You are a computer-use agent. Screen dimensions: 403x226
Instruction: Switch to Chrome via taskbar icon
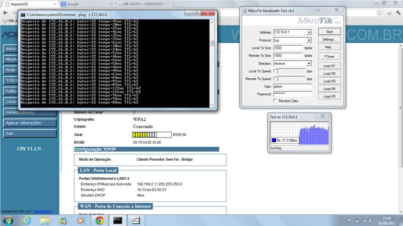[100, 220]
